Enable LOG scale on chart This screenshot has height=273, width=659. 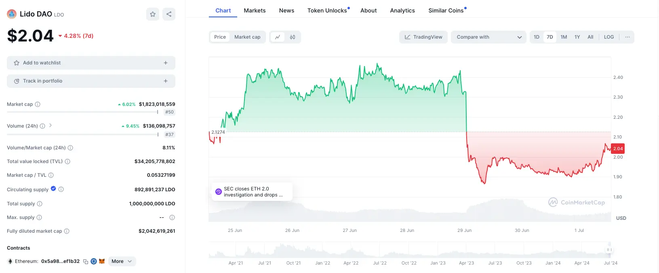608,37
